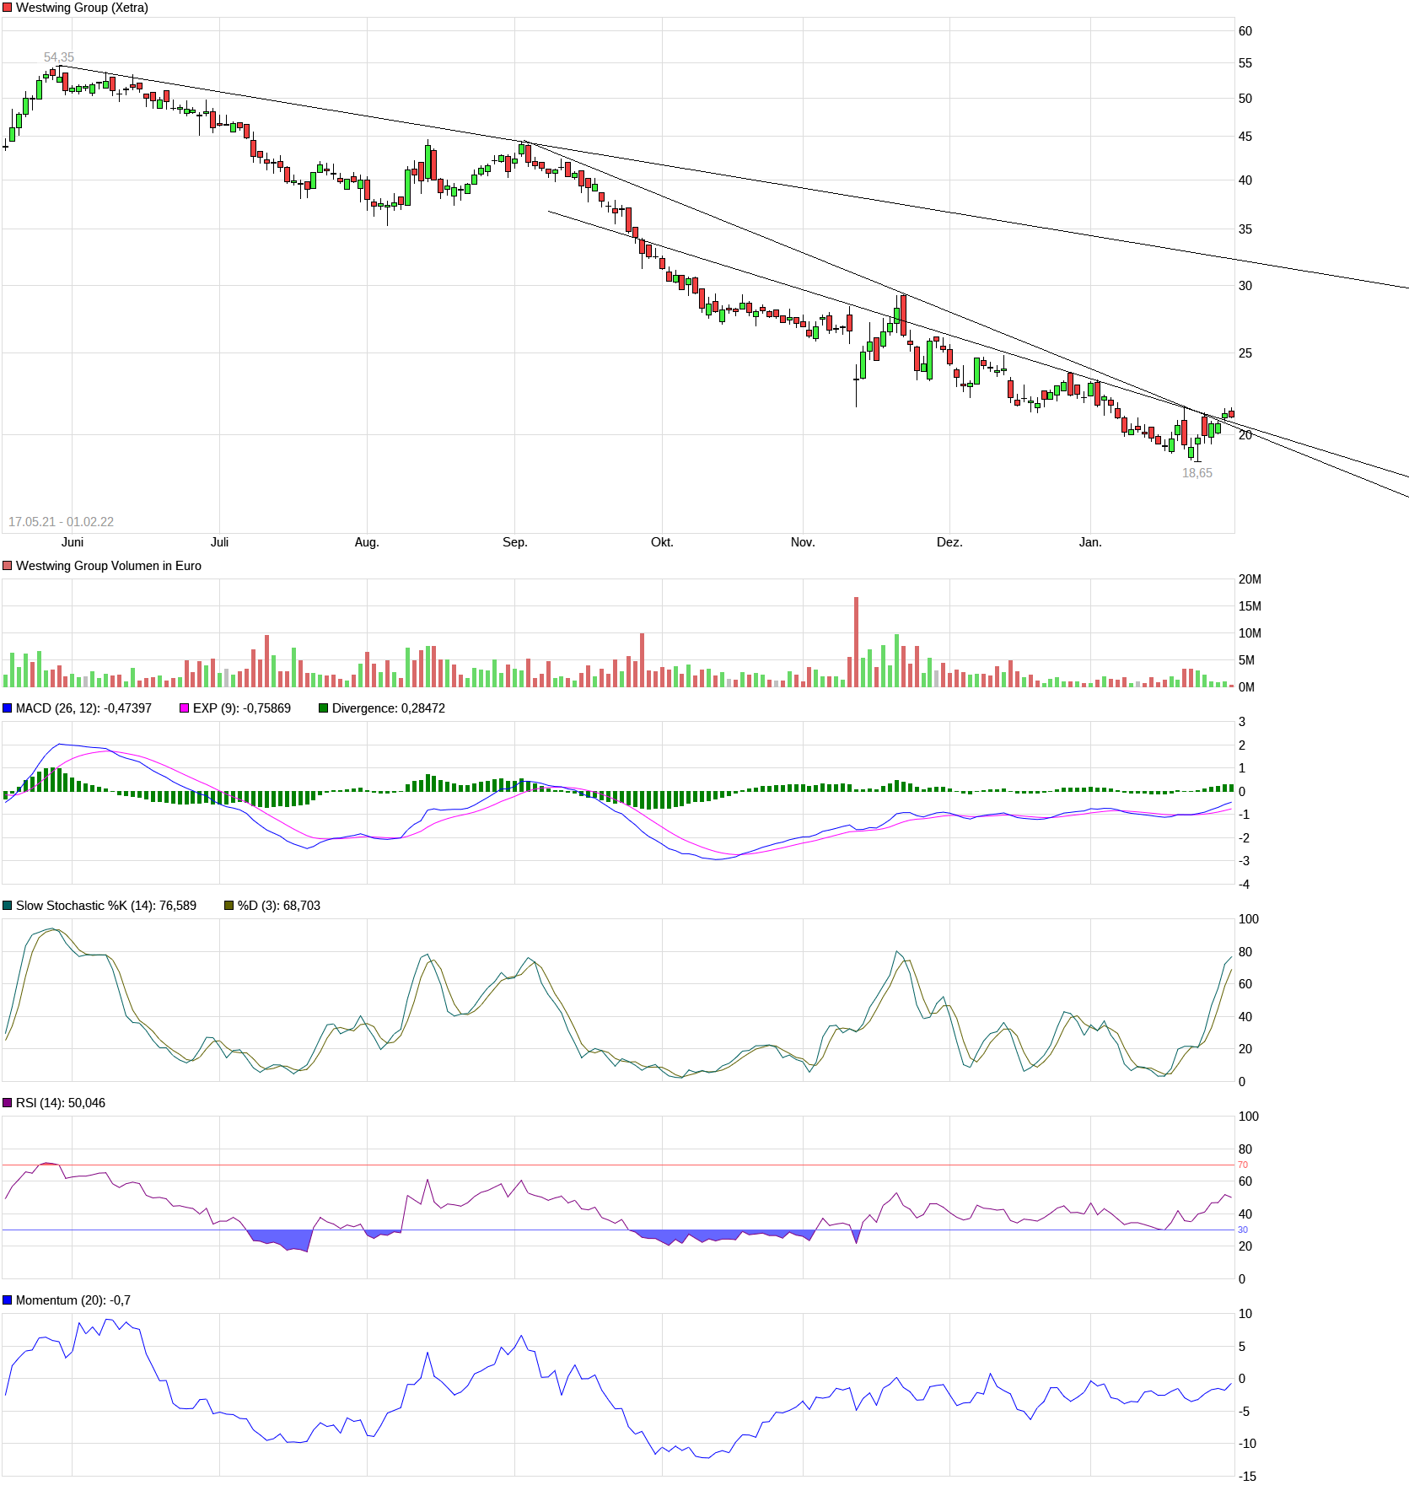This screenshot has width=1409, height=1496.
Task: Click the '20M' volume axis label
Action: [1250, 579]
